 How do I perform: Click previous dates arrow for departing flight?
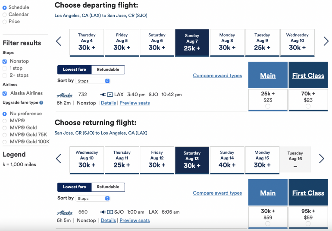(59, 41)
